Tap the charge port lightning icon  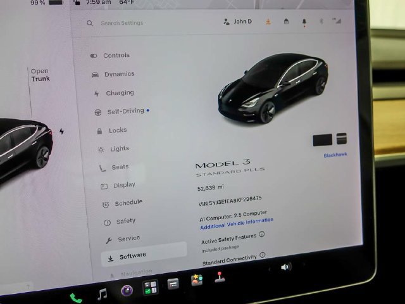tap(61, 131)
